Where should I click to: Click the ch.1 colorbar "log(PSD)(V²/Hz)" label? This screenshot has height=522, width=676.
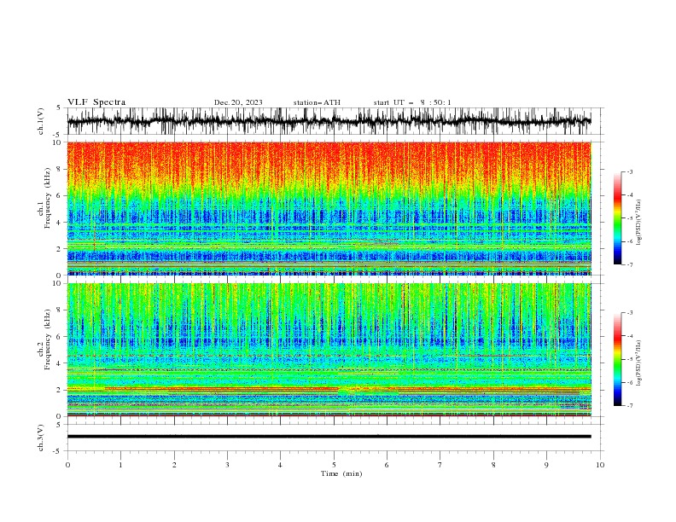(x=639, y=223)
